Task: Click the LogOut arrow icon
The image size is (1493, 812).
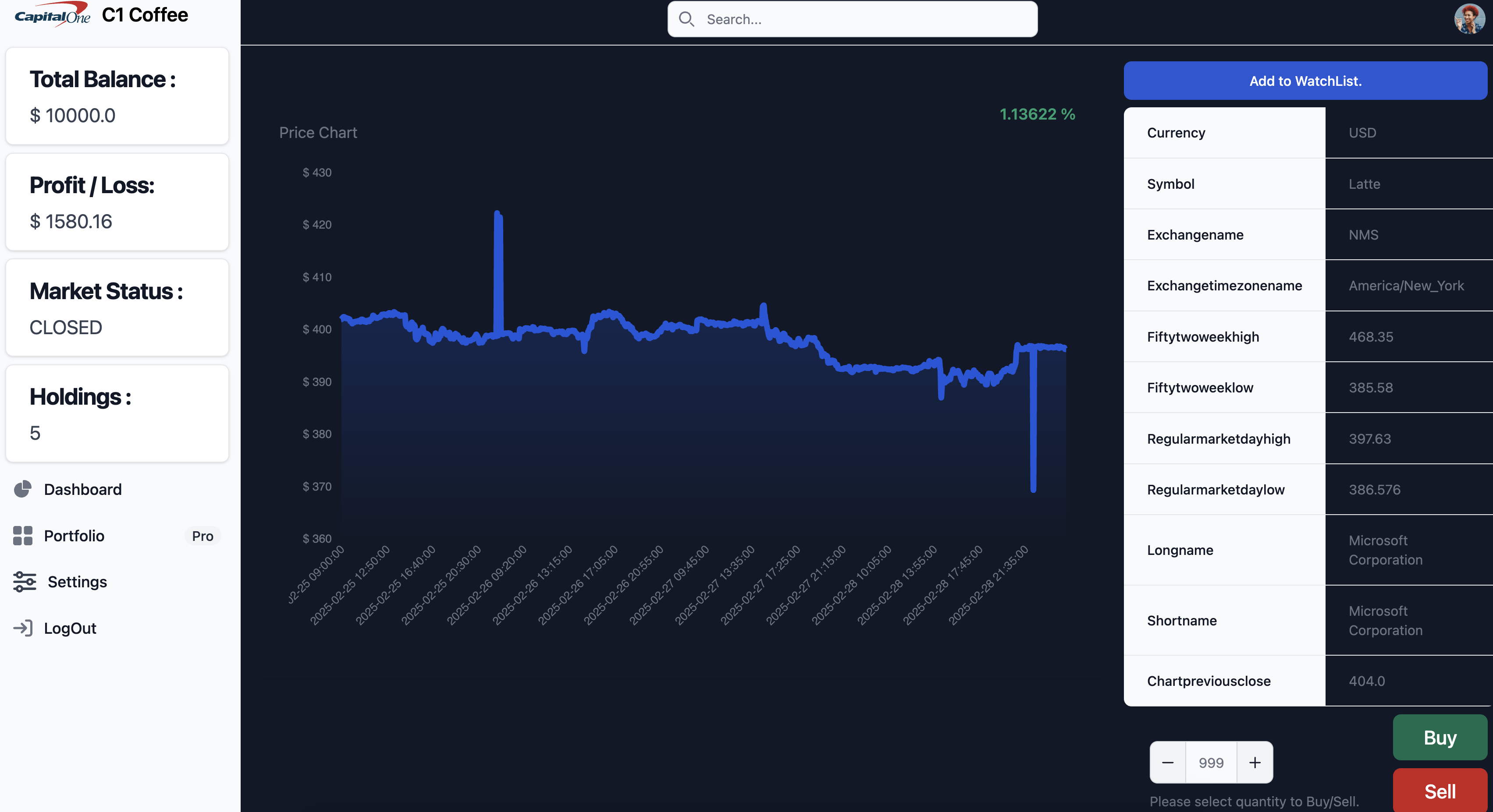Action: click(23, 628)
